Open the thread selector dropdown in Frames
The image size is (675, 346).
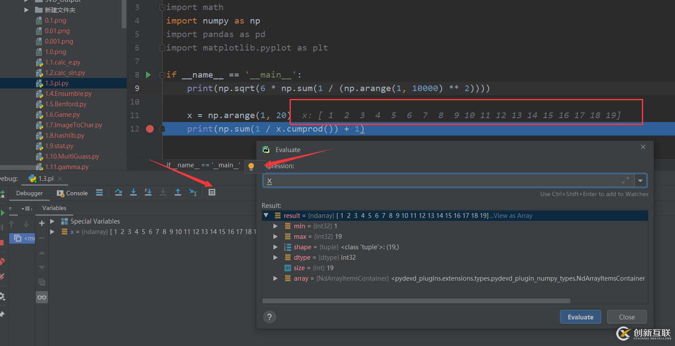tap(26, 209)
